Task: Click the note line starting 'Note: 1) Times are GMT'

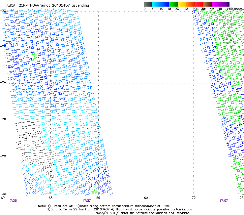Action: pos(104,206)
